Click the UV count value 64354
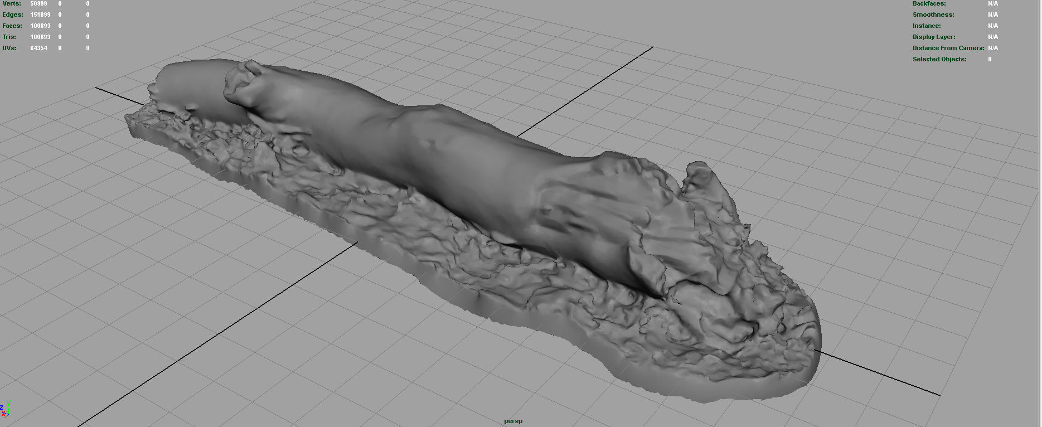 (x=38, y=48)
